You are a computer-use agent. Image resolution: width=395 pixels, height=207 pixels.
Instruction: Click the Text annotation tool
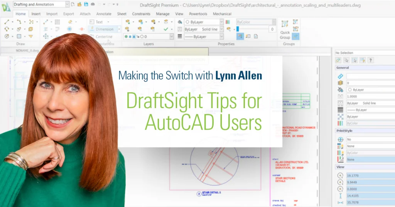[99, 22]
